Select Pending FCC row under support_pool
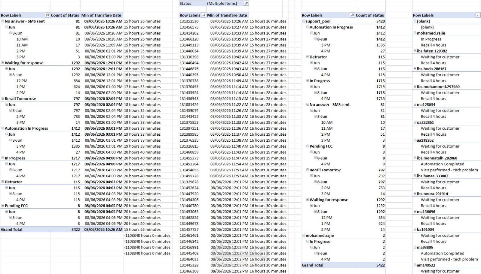The width and height of the screenshot is (481, 274). click(x=343, y=146)
